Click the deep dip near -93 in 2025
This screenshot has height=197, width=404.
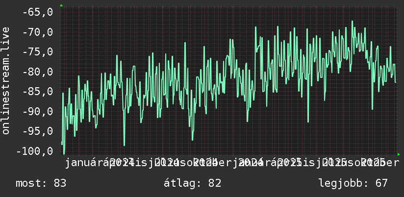click(308, 122)
